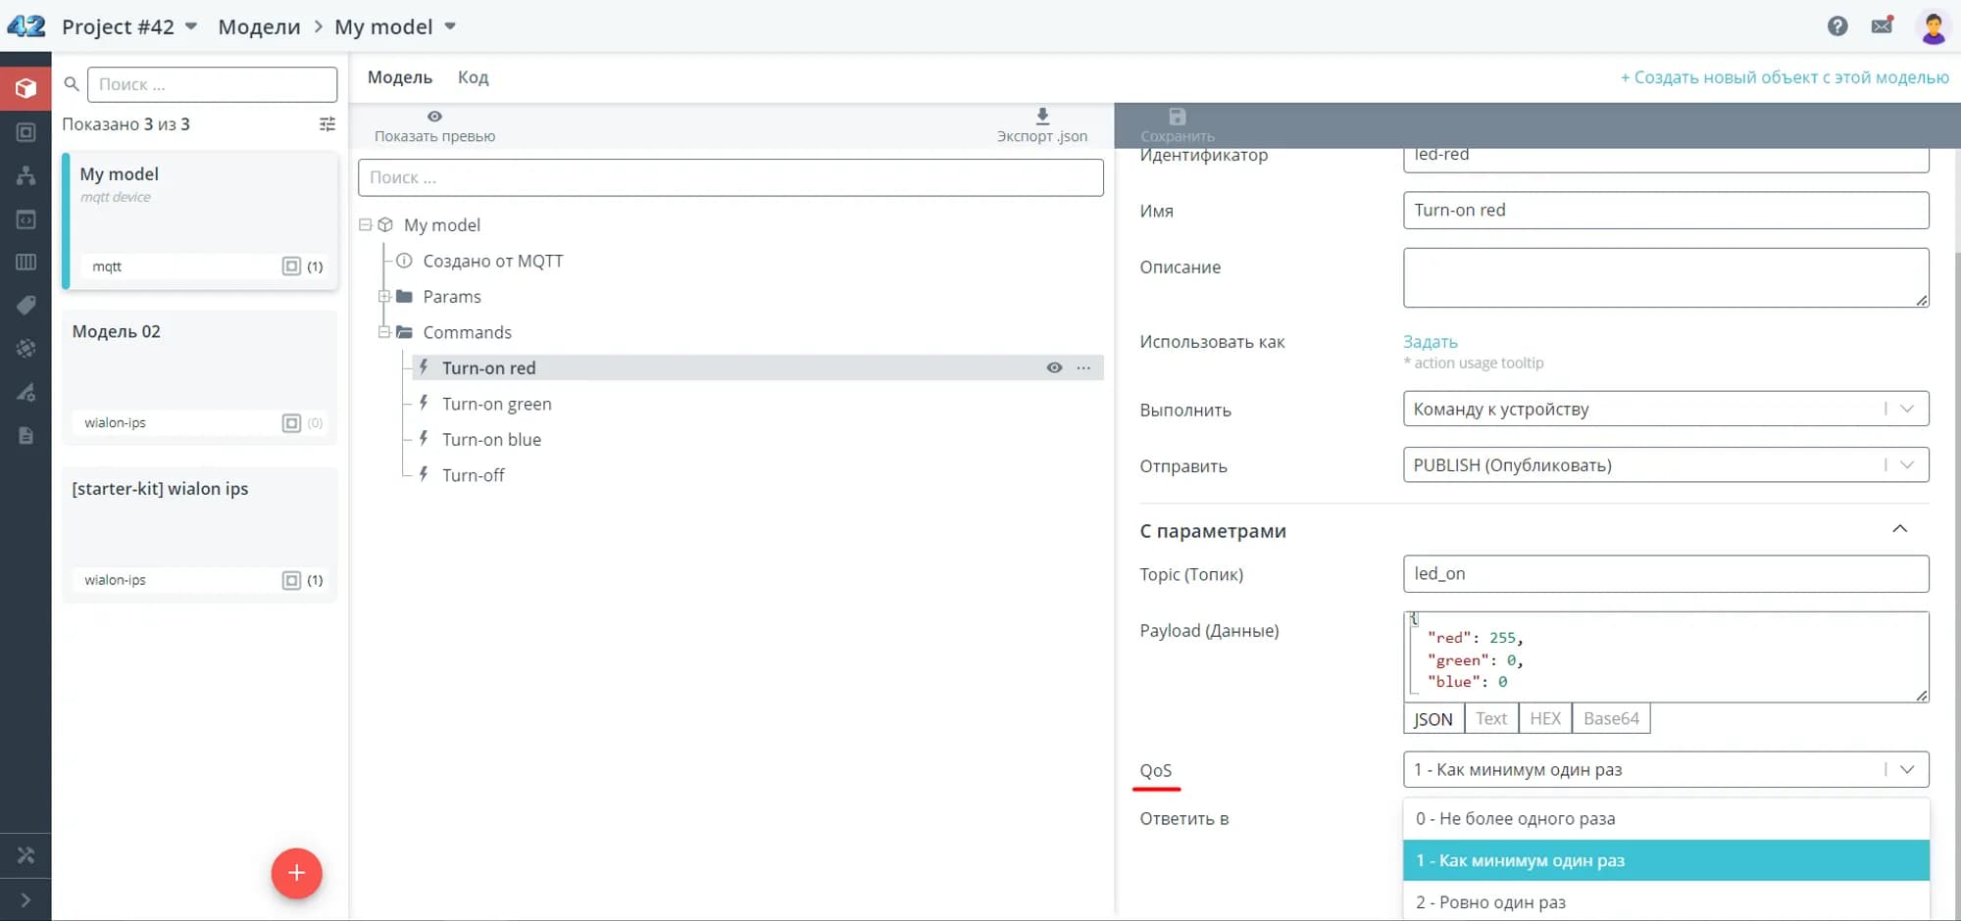1961x921 pixels.
Task: Click the Задать link
Action: click(1430, 342)
